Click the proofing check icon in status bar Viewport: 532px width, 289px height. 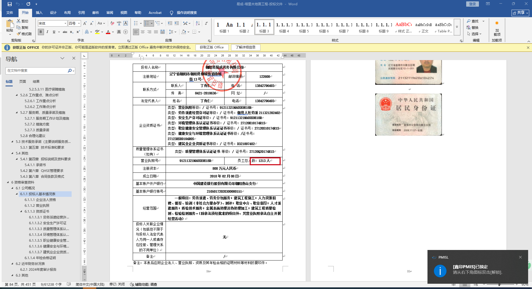click(x=69, y=284)
